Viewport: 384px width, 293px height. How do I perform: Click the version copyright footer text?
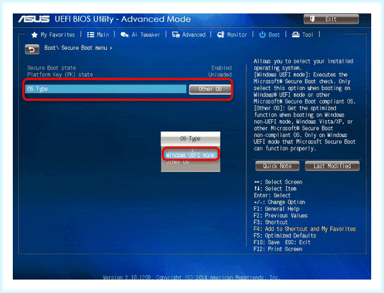click(191, 277)
